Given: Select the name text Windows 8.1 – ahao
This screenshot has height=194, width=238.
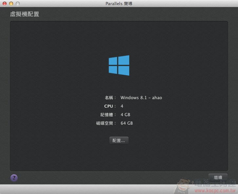Looking at the screenshot, I should pos(141,98).
